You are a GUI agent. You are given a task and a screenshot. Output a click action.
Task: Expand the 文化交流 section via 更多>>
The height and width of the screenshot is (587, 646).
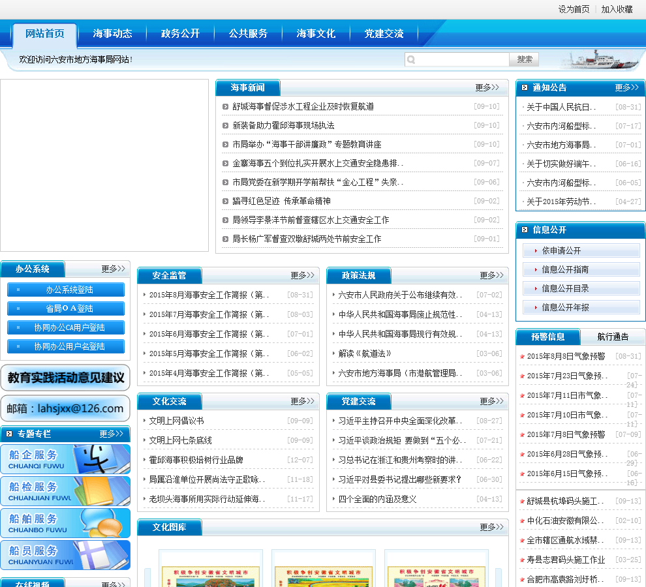pos(302,401)
